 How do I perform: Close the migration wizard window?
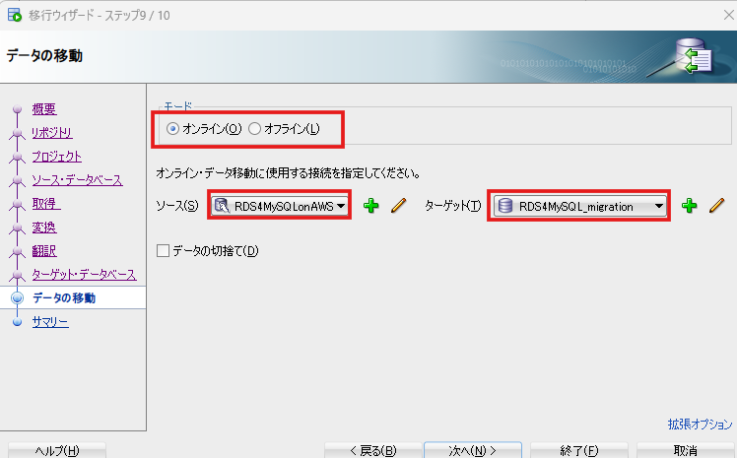click(x=728, y=15)
